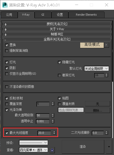Screen dimensions: 114x155
Task: Click the 渲染 render button
Action: (x=83, y=147)
